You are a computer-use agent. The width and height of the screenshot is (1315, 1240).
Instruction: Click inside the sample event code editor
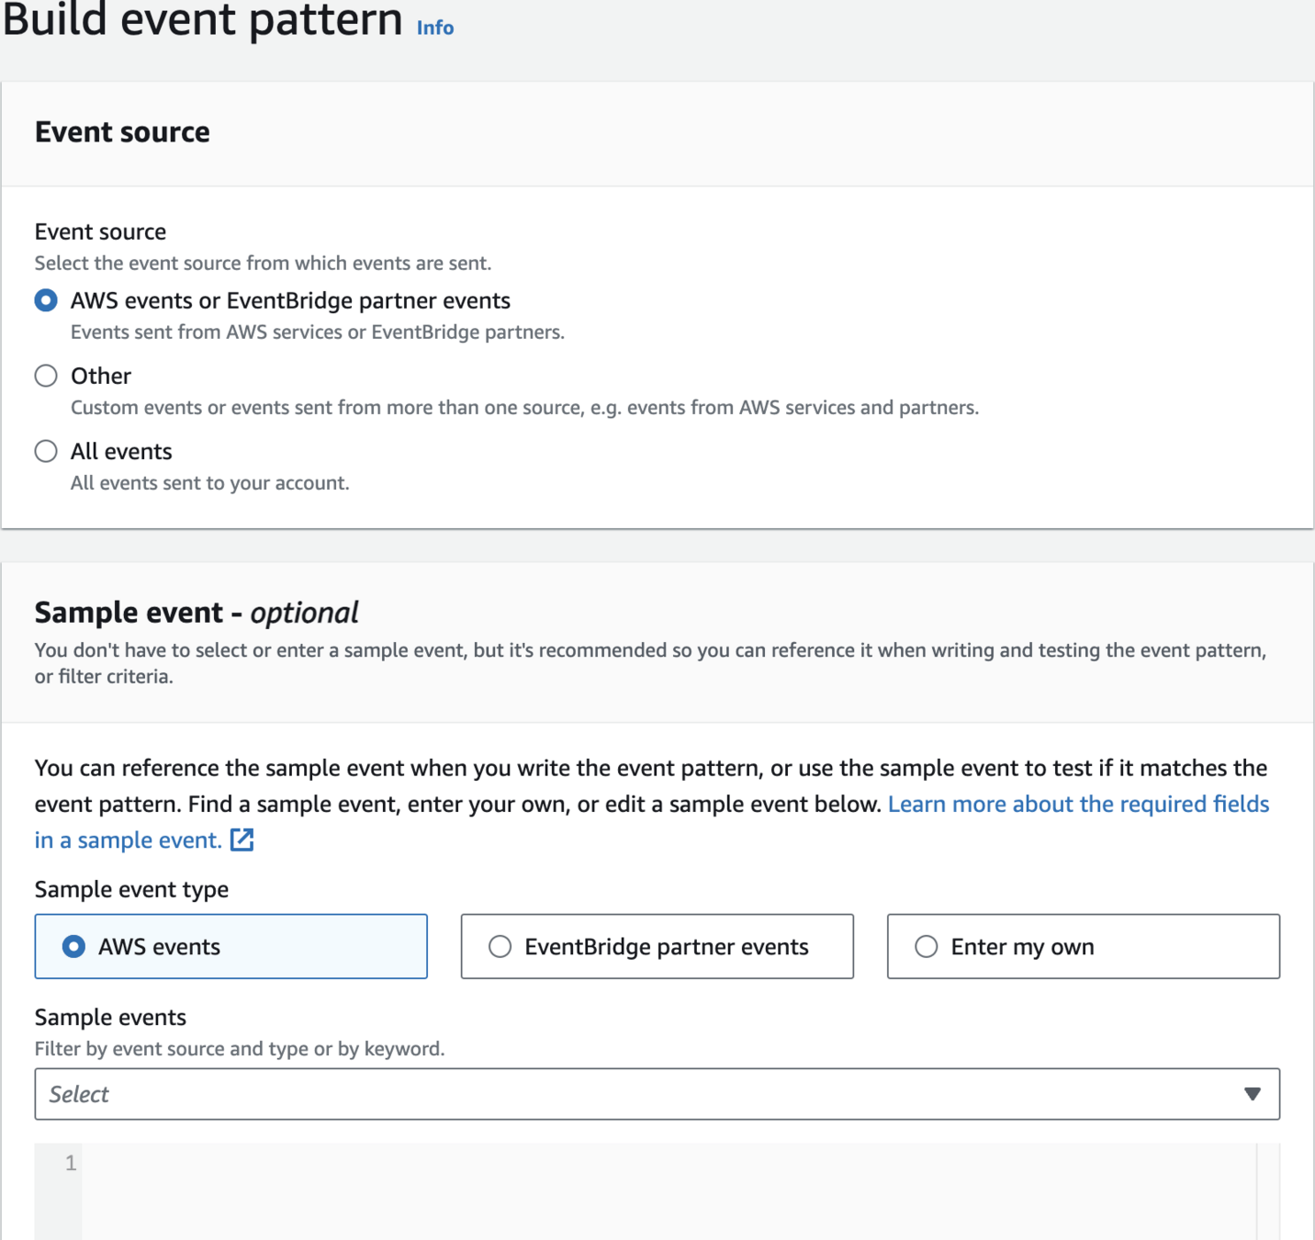coord(669,1191)
